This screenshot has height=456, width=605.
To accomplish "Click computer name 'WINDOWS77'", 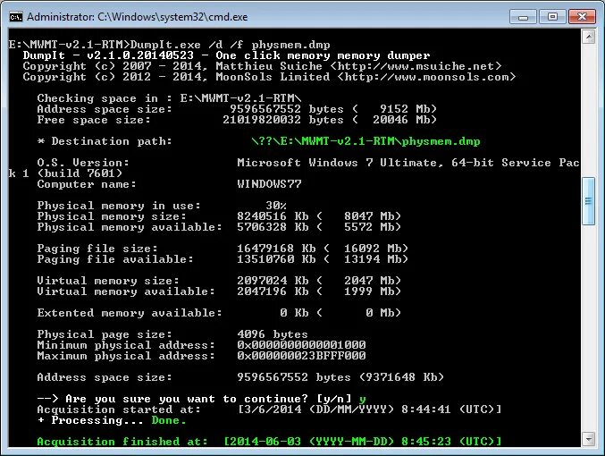I will (x=269, y=184).
